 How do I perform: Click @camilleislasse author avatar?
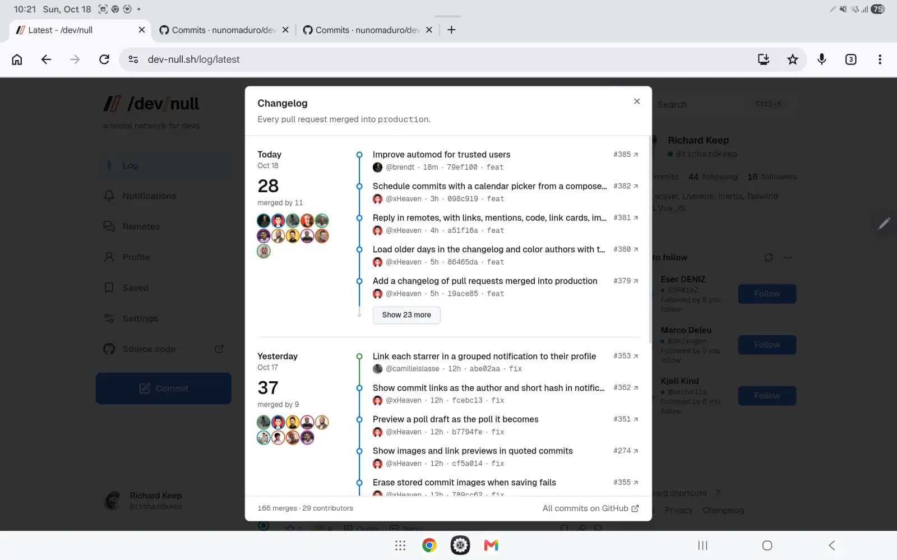tap(377, 369)
